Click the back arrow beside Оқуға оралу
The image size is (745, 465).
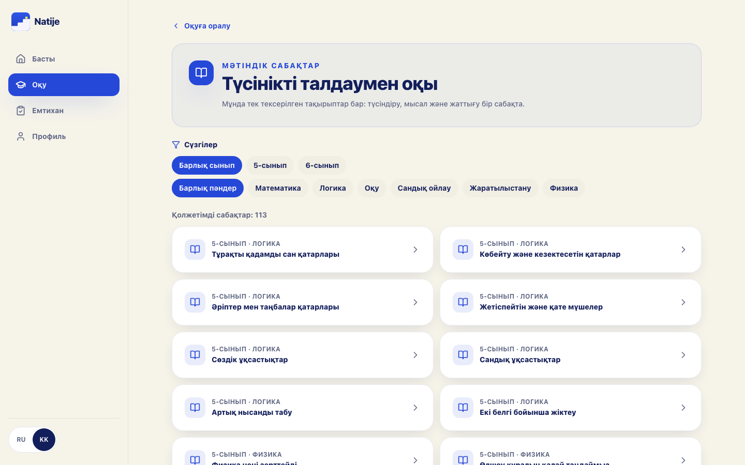[x=176, y=26]
